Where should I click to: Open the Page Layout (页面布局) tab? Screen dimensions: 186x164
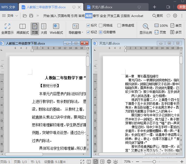(x=64, y=16)
